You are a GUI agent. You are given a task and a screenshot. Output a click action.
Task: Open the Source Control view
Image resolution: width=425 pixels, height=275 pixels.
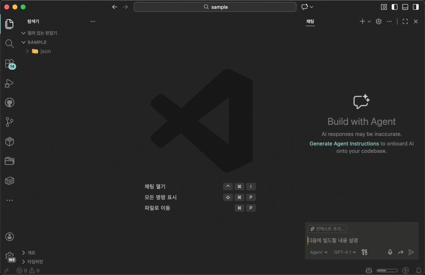tap(9, 122)
